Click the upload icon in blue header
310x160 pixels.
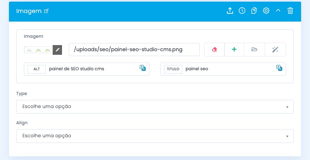pos(230,11)
